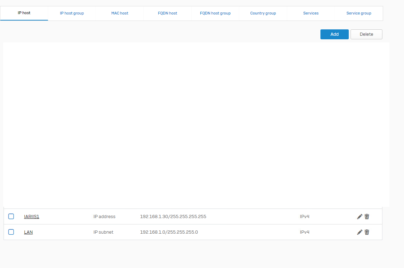404x268 pixels.
Task: Open the IARIIS1 host link
Action: point(32,217)
